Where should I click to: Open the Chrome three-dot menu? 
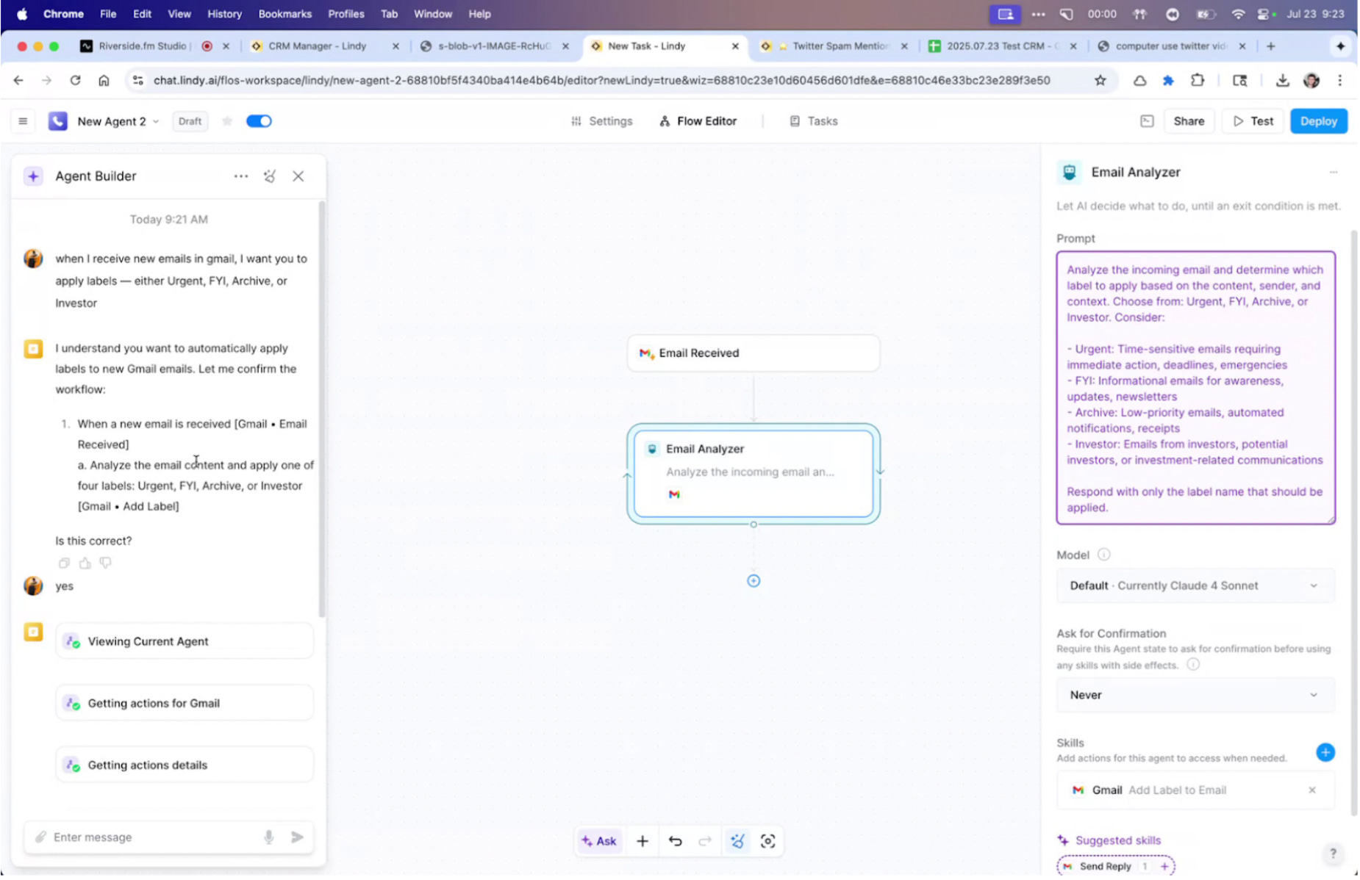[1339, 81]
